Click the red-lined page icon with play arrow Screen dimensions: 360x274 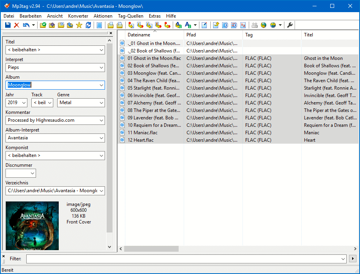click(234, 25)
